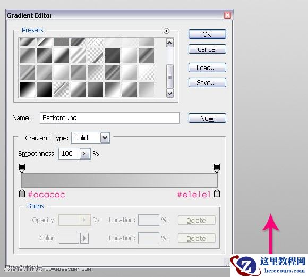Click the Cancel button
This screenshot has width=308, height=277.
(x=207, y=49)
